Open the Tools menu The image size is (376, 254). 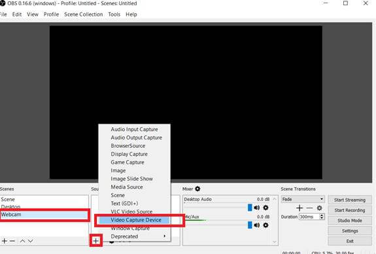click(x=114, y=14)
